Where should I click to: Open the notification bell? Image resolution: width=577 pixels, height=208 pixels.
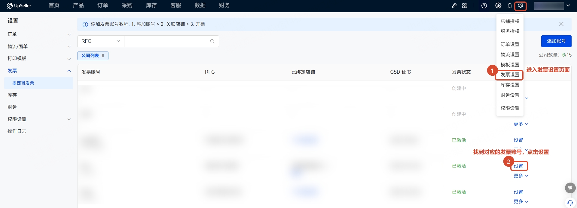(x=509, y=6)
